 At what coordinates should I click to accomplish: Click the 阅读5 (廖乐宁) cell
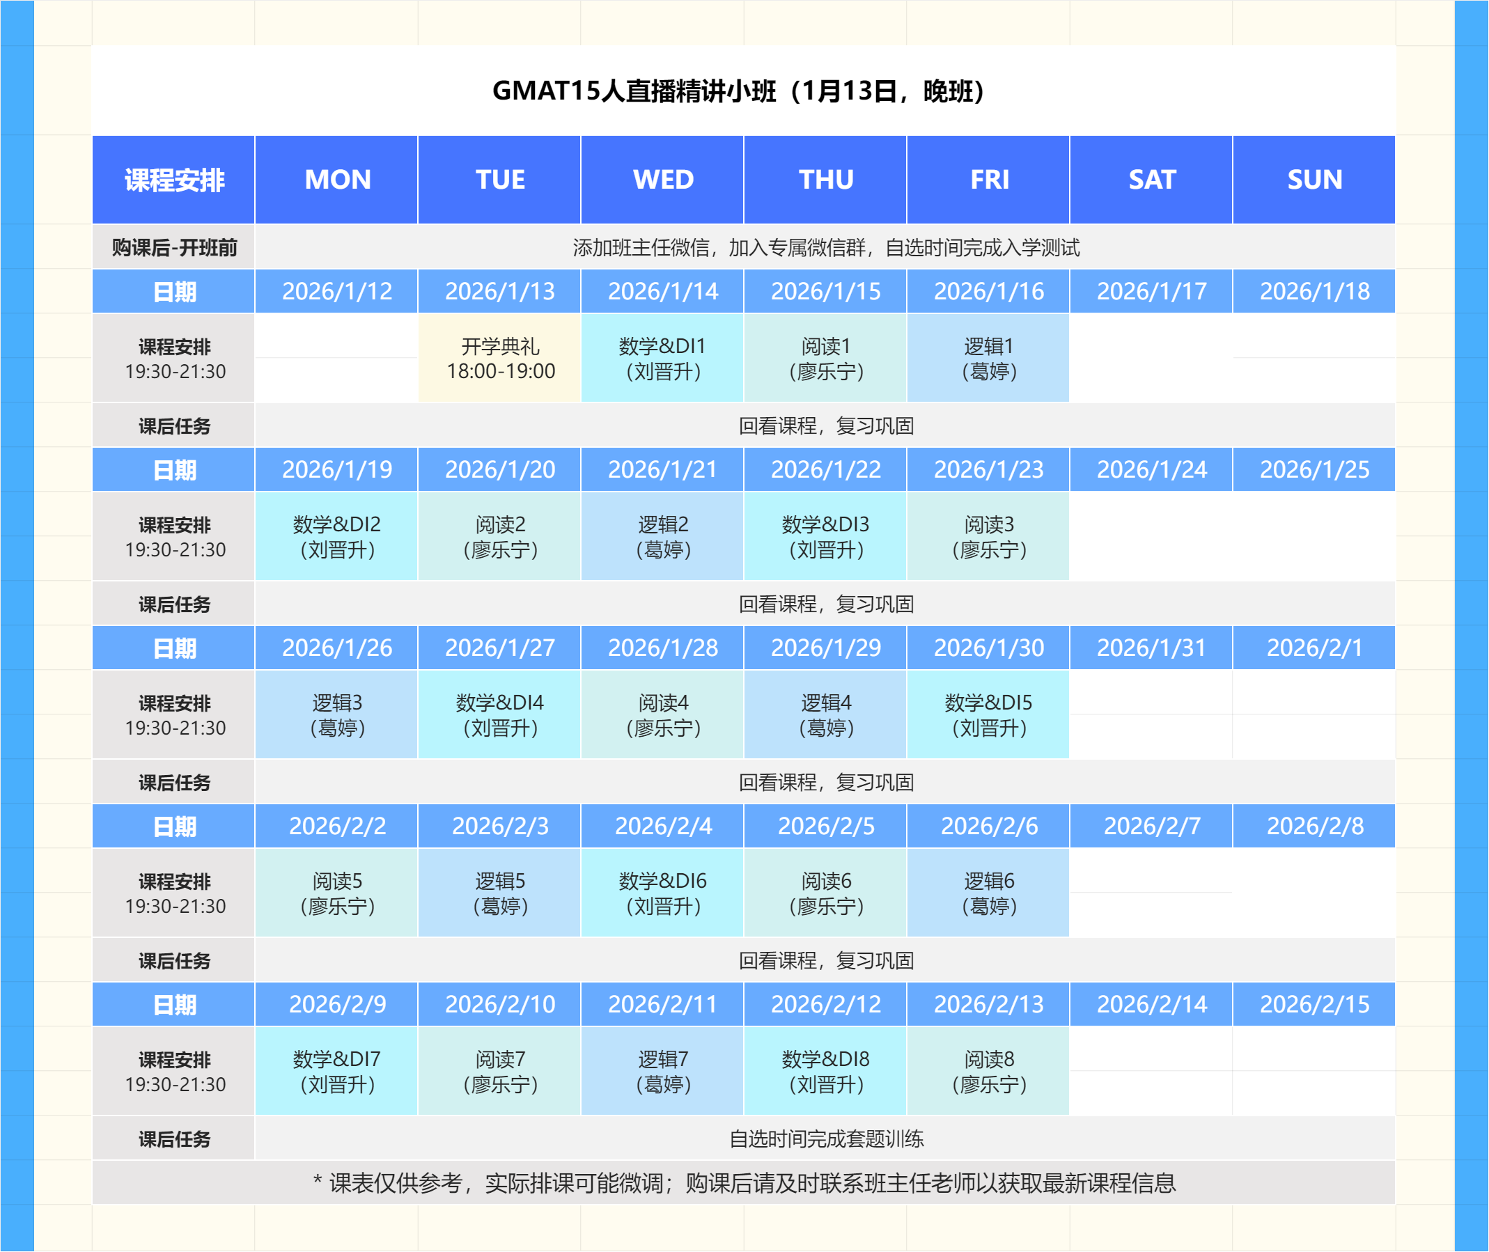(336, 893)
